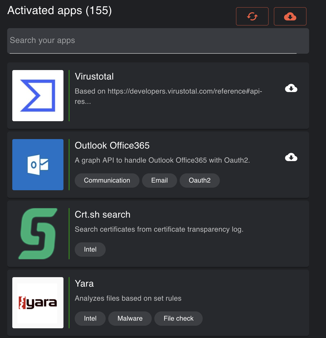Download the Virustotal app via its cloud icon
326x338 pixels.
291,88
